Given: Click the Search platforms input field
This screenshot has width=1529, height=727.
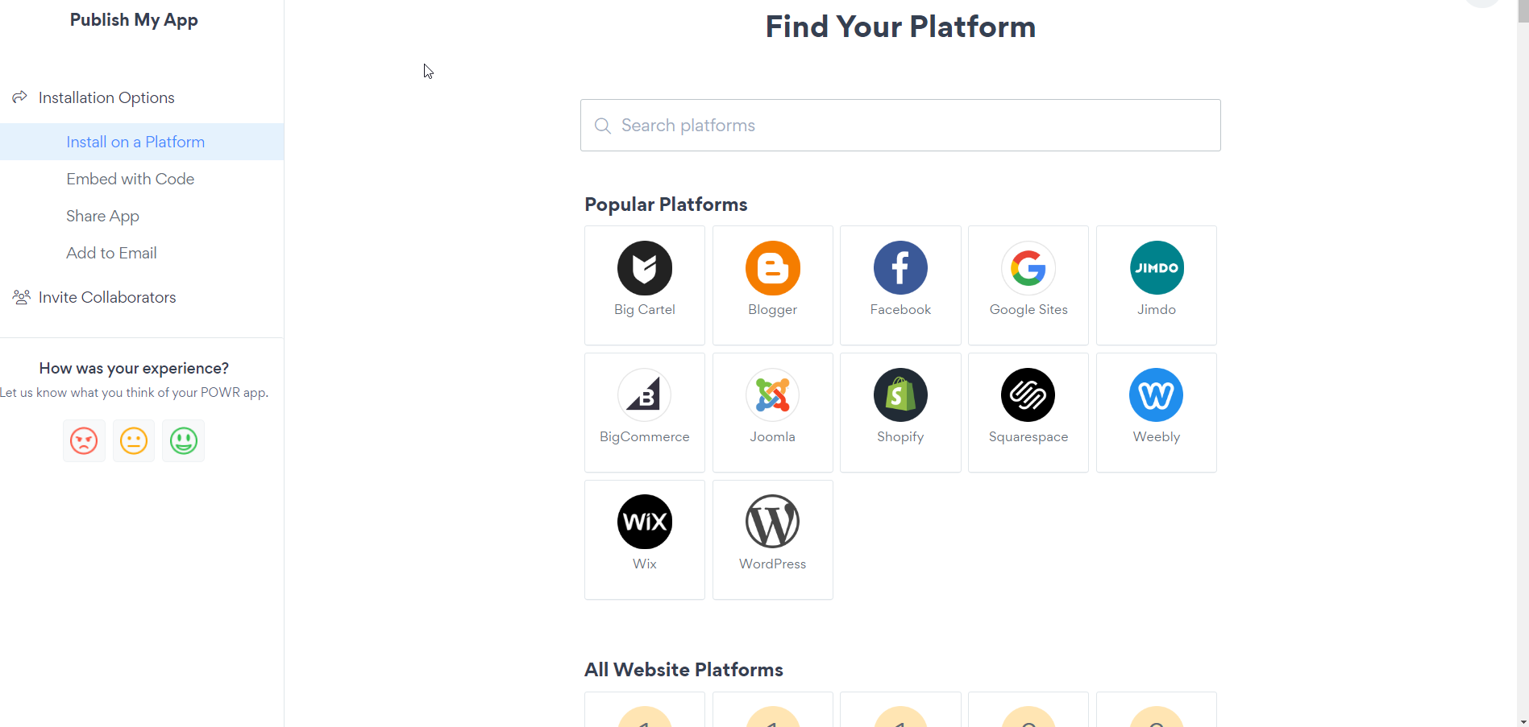Looking at the screenshot, I should 900,126.
